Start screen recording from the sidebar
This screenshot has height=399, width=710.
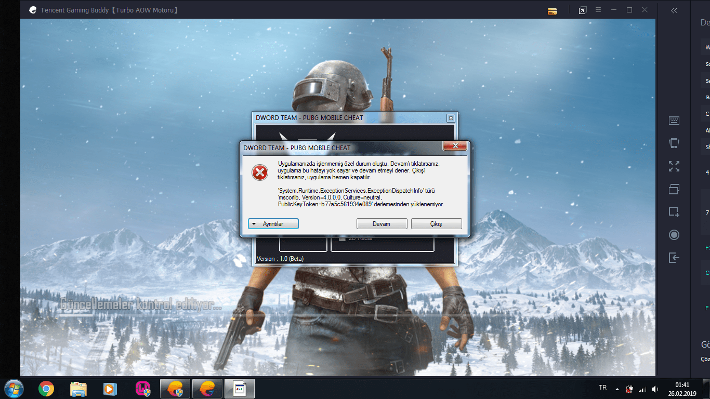(674, 235)
